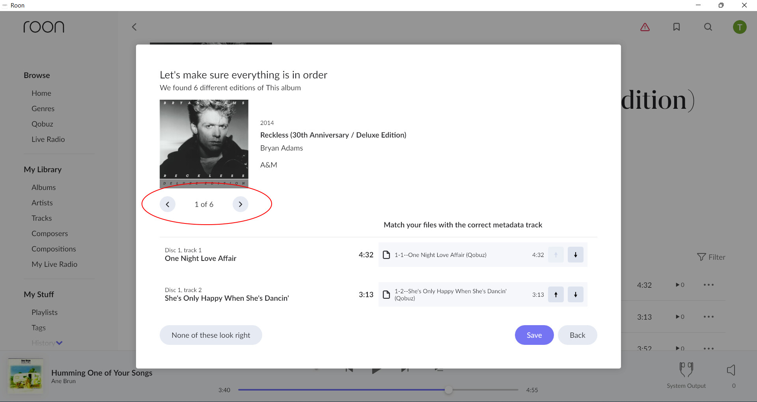Open the bookmarks icon

tap(677, 27)
